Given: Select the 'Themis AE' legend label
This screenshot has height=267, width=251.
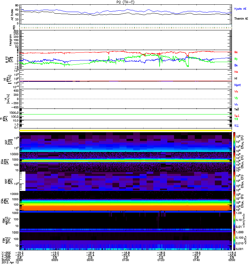Looking at the screenshot, I should pos(241,19).
